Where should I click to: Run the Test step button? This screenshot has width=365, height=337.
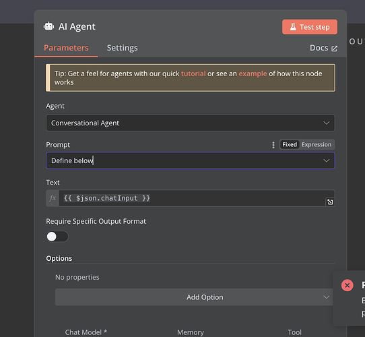[x=310, y=27]
